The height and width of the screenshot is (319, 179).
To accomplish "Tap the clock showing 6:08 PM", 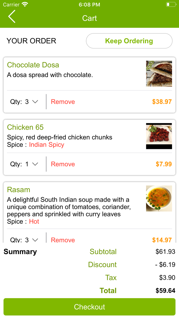I will click(89, 4).
